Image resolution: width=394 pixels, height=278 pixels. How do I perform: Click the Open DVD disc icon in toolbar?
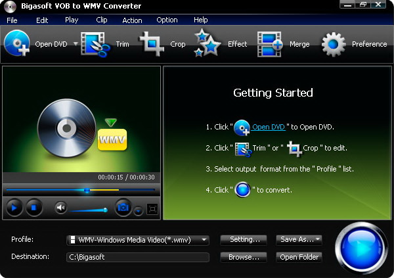click(17, 43)
